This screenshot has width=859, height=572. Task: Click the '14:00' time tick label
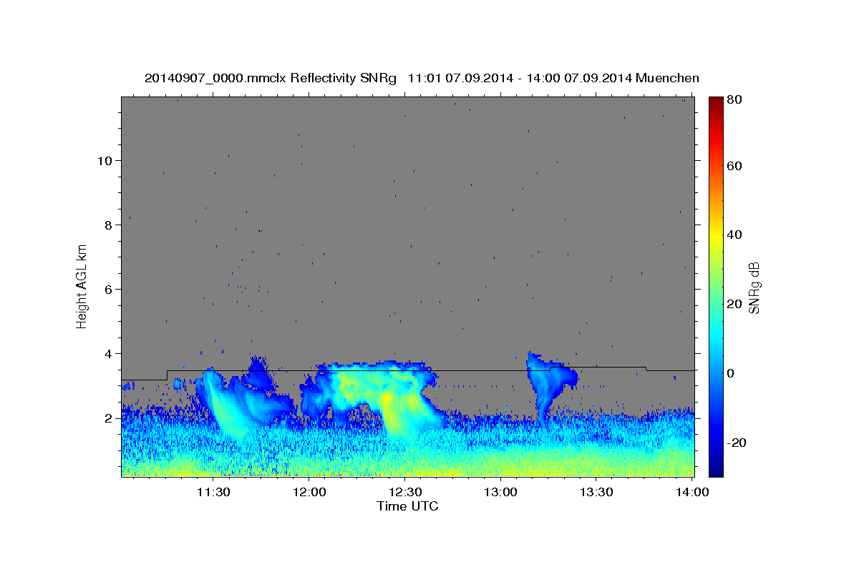691,492
